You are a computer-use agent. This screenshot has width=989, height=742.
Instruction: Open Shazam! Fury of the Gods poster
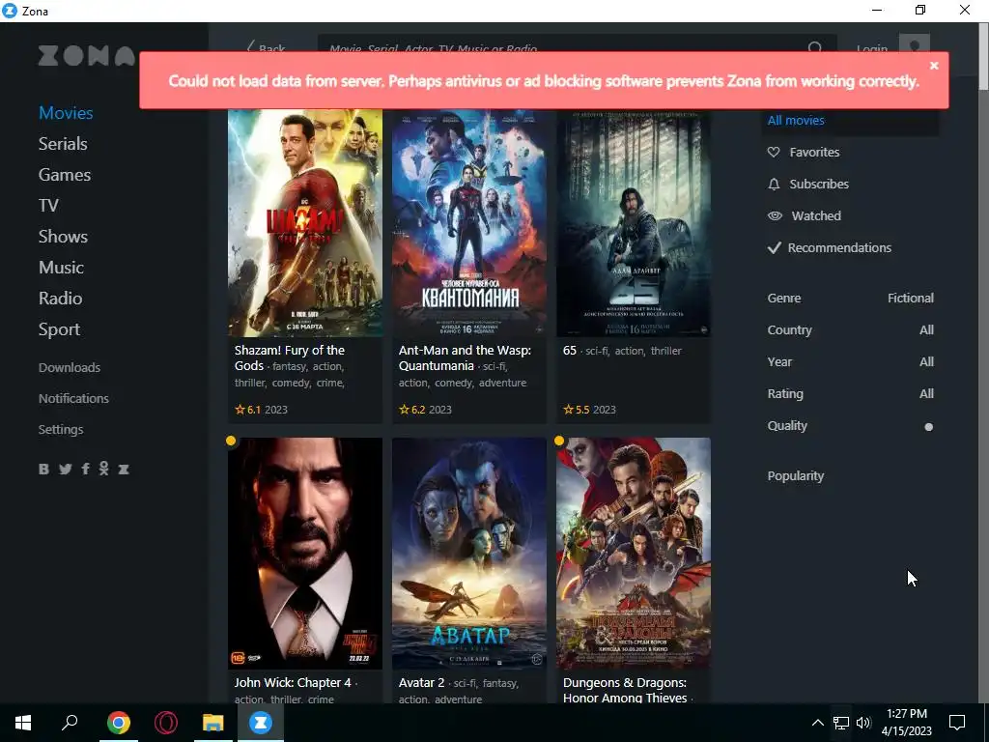(304, 223)
